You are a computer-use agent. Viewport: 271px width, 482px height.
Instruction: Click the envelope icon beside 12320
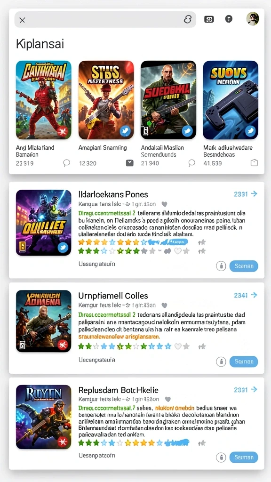click(130, 163)
